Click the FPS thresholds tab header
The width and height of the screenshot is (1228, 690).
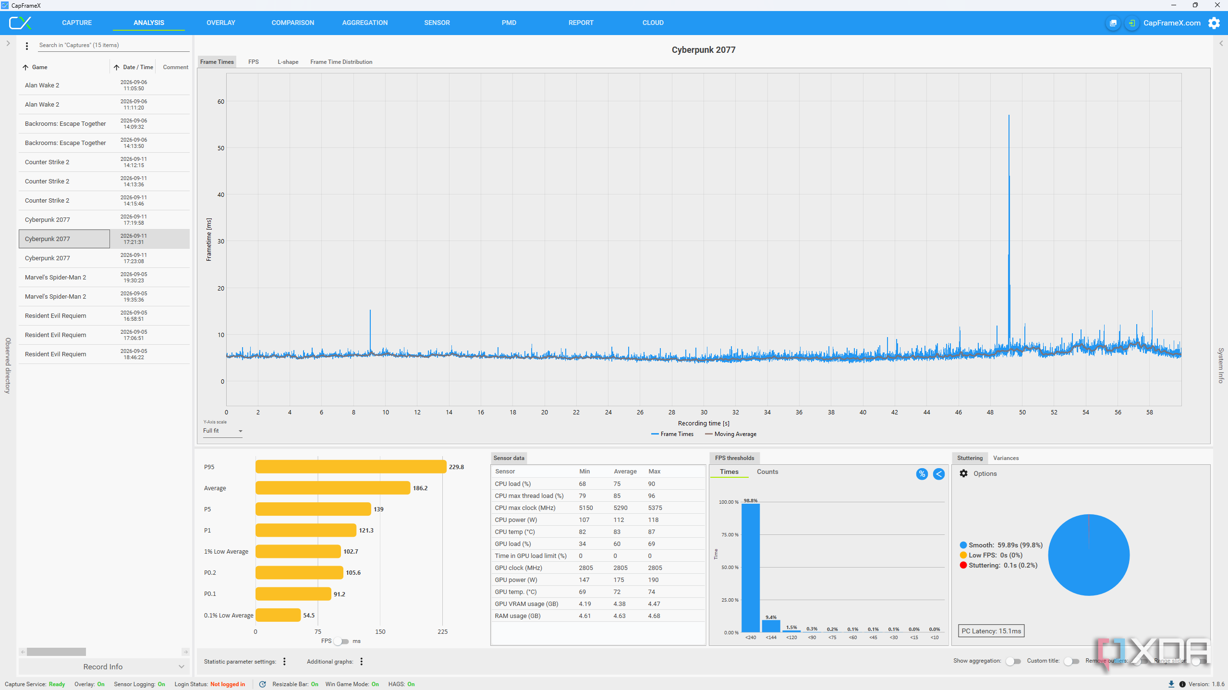[x=734, y=458]
